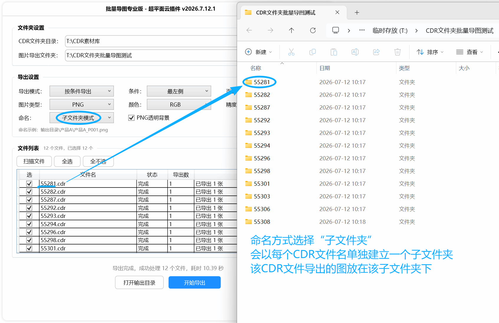Click the 图片导出文件夹 path field
The image size is (499, 323).
151,55
